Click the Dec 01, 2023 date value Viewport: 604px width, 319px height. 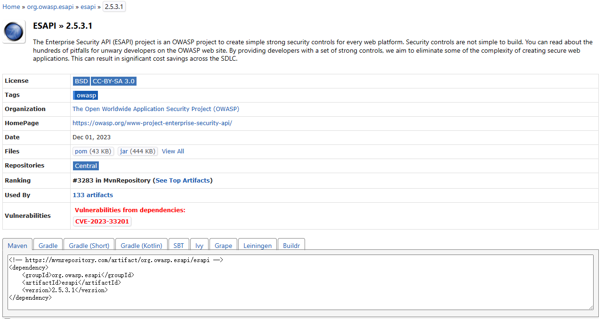[92, 137]
